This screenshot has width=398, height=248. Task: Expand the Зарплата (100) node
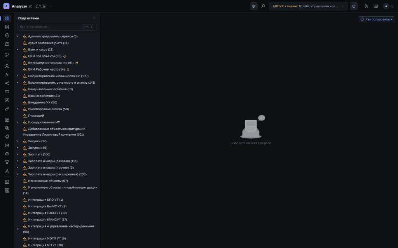click(x=17, y=154)
